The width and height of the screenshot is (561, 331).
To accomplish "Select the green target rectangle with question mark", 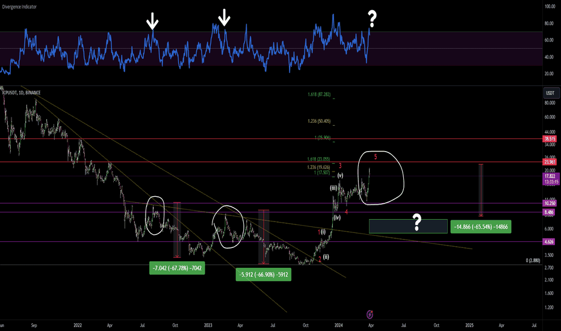I will tap(408, 226).
